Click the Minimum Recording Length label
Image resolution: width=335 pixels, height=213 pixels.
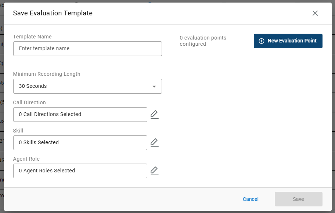(x=47, y=74)
